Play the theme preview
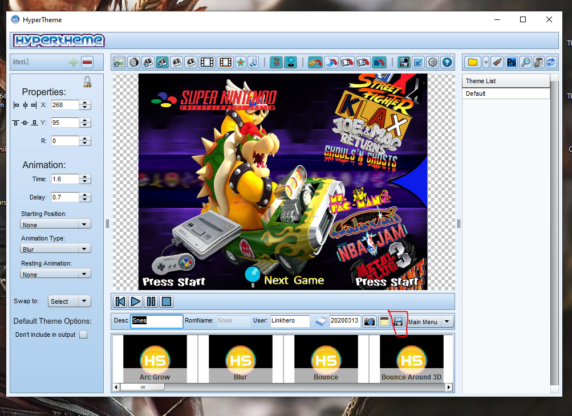Screen dimensions: 572x416 point(135,301)
